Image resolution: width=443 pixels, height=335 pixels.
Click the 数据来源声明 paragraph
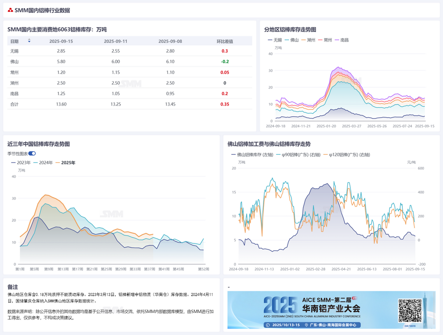[x=110, y=315]
